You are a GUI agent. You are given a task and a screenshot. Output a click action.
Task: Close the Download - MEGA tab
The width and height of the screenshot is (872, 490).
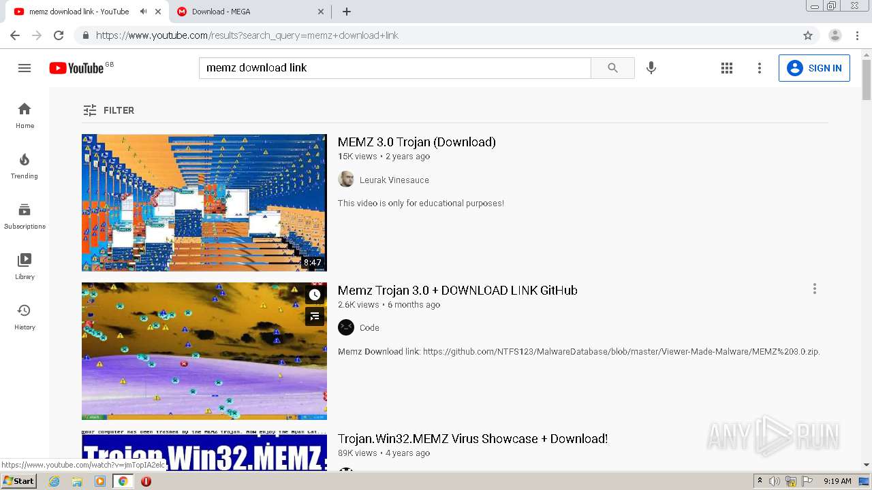[322, 12]
